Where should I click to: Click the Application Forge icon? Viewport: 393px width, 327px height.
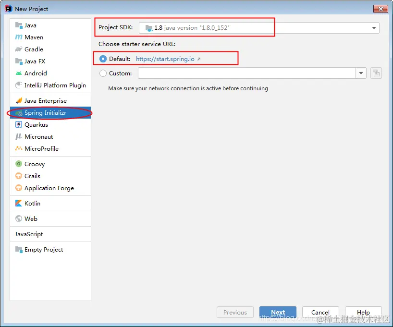[19, 188]
